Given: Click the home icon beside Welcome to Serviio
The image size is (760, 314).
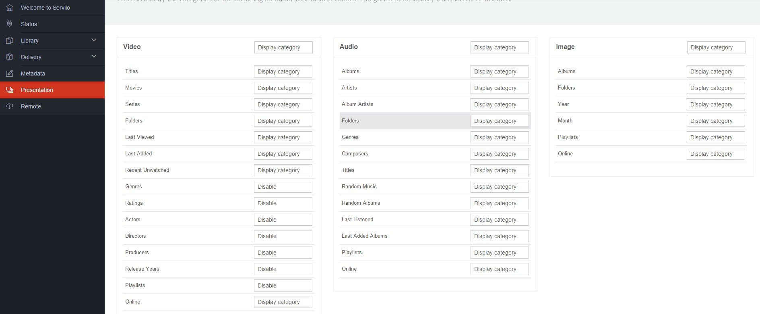Looking at the screenshot, I should click(10, 8).
